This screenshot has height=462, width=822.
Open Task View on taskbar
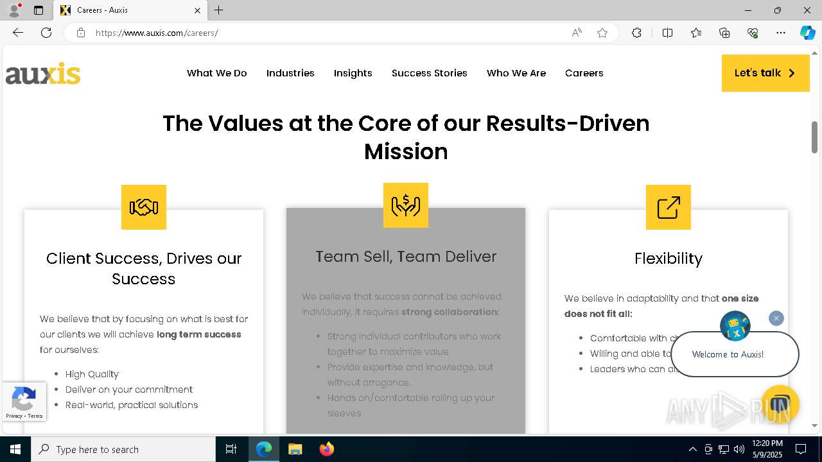click(231, 449)
